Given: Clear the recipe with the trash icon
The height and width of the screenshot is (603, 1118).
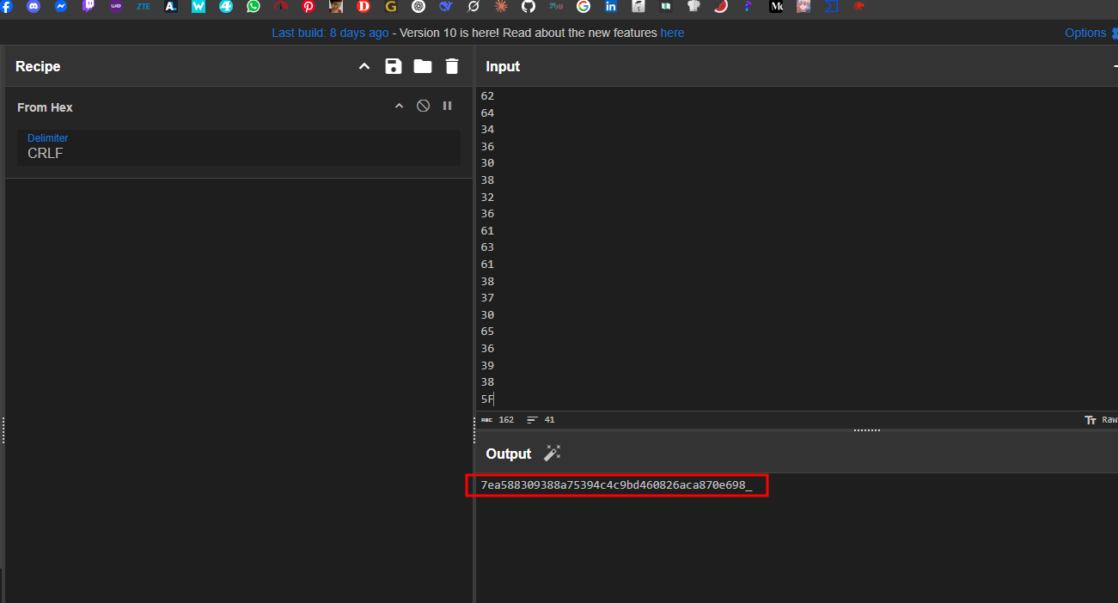Looking at the screenshot, I should [x=452, y=66].
